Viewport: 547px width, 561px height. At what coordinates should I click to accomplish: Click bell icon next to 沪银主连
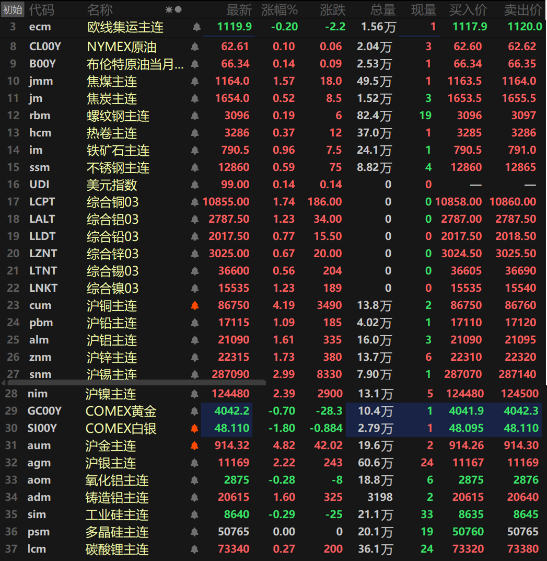pos(194,463)
